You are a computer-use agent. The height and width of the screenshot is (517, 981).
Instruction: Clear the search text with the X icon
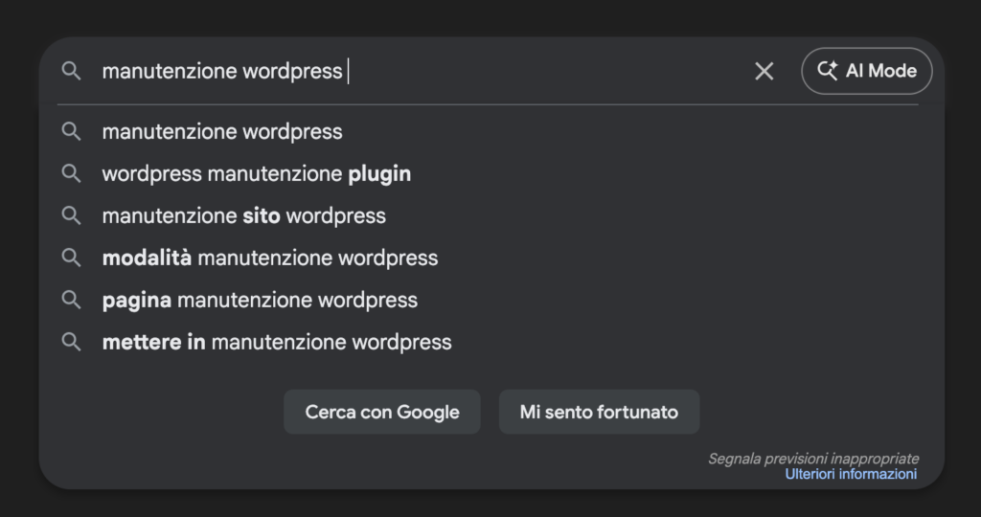pyautogui.click(x=764, y=71)
